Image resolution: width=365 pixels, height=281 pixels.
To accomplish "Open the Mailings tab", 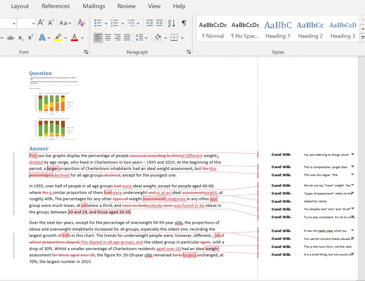I will coord(94,6).
